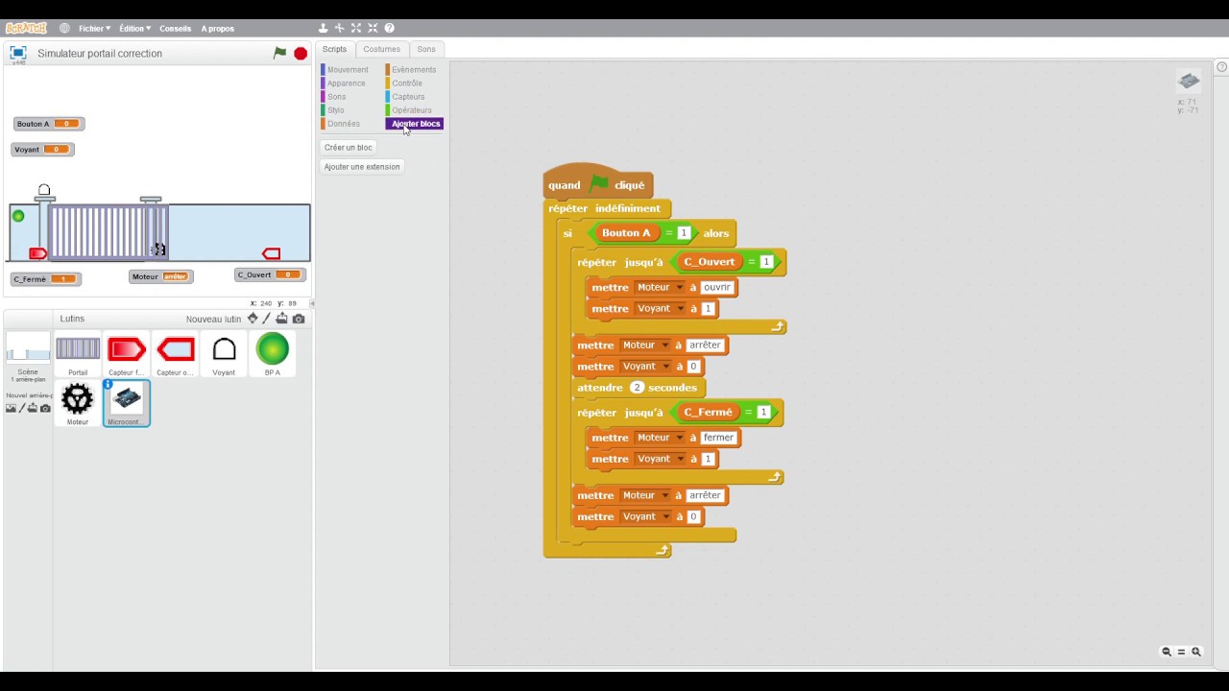
Task: Select the Duplicate stamp tool
Action: (324, 28)
